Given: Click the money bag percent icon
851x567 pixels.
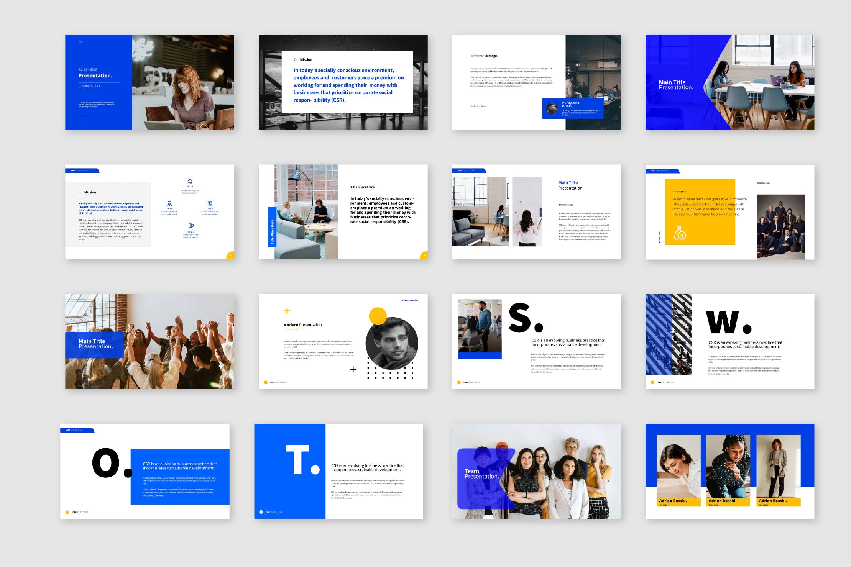Looking at the screenshot, I should [680, 233].
